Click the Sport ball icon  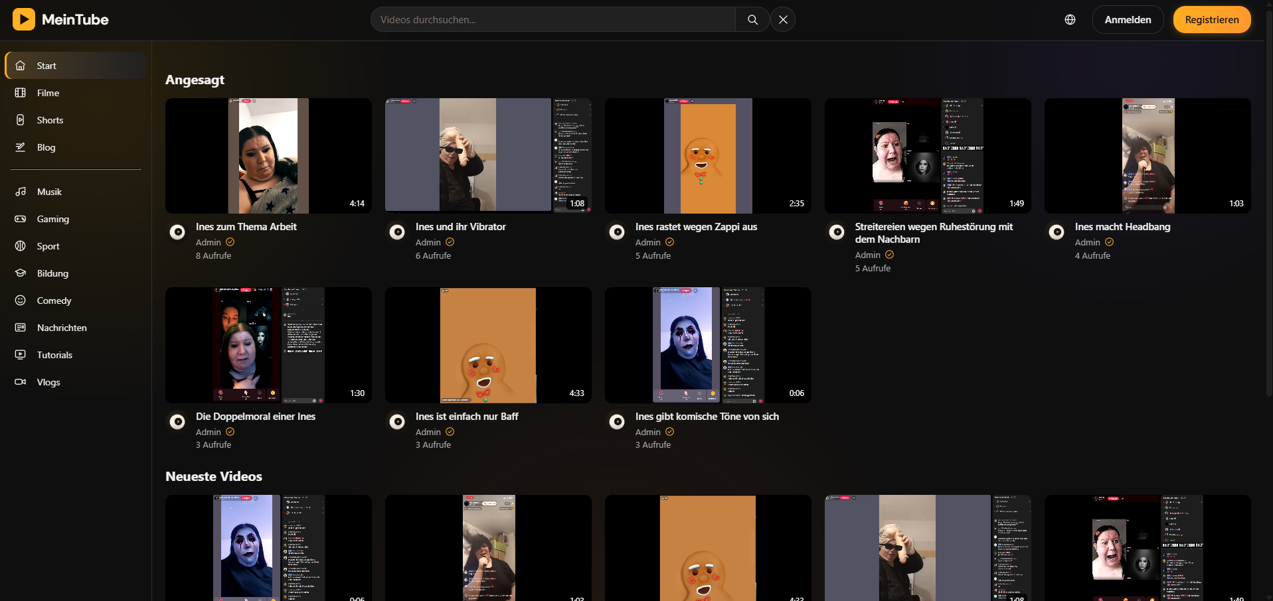[21, 246]
